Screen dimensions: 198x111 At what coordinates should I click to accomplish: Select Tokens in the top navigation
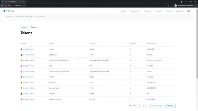click(x=169, y=11)
